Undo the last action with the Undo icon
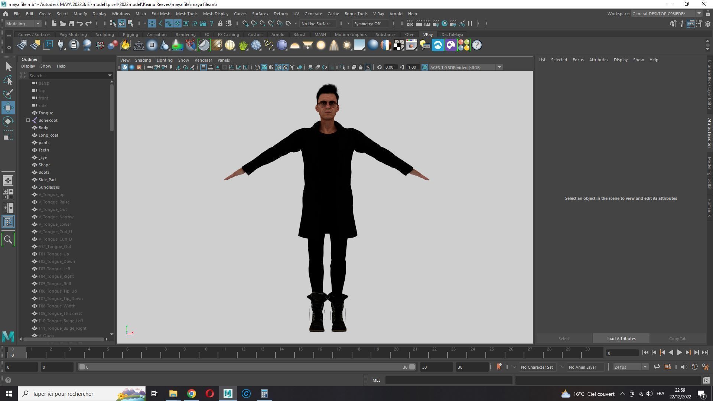The image size is (713, 401). tap(79, 23)
